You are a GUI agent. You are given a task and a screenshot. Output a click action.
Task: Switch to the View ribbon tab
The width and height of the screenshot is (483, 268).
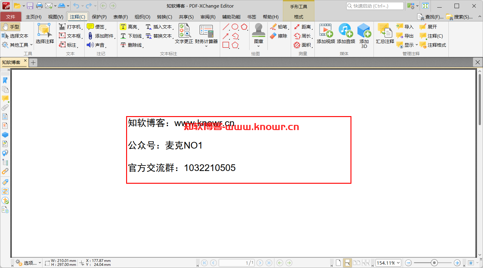56,17
